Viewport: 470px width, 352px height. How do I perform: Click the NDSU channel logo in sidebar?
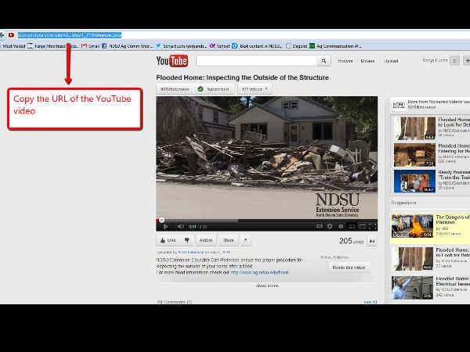(399, 105)
